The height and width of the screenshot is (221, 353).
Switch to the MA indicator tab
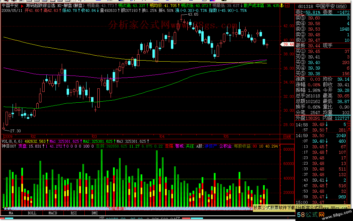pos(11,213)
